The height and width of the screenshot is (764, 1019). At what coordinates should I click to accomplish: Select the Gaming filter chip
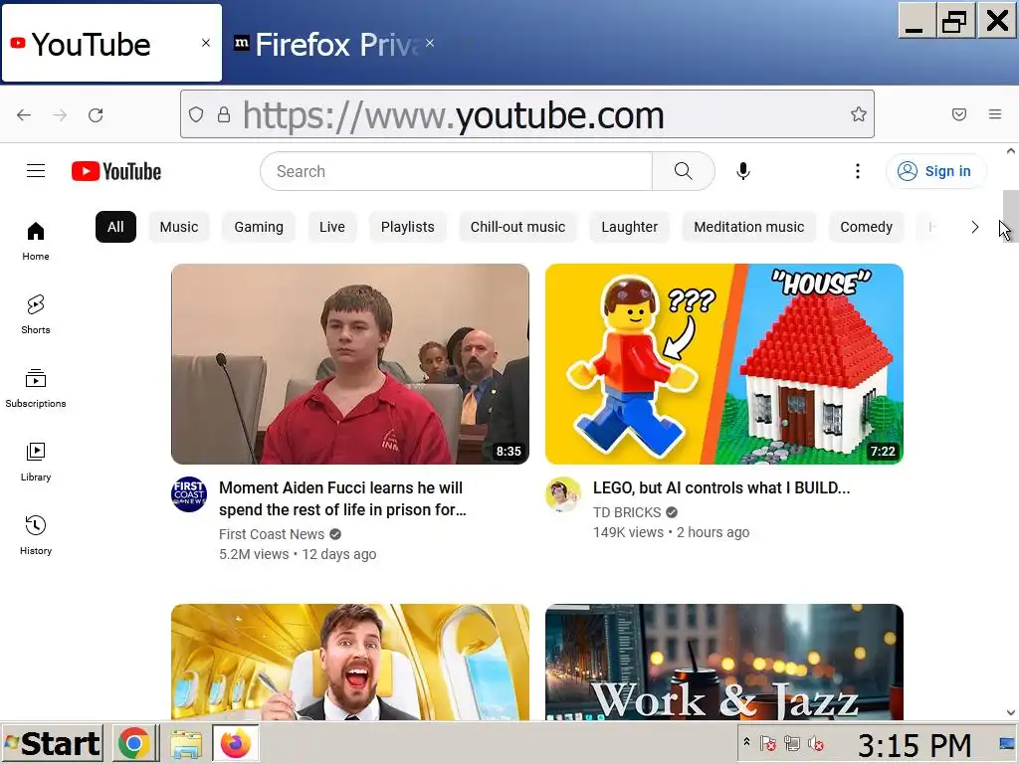[259, 227]
